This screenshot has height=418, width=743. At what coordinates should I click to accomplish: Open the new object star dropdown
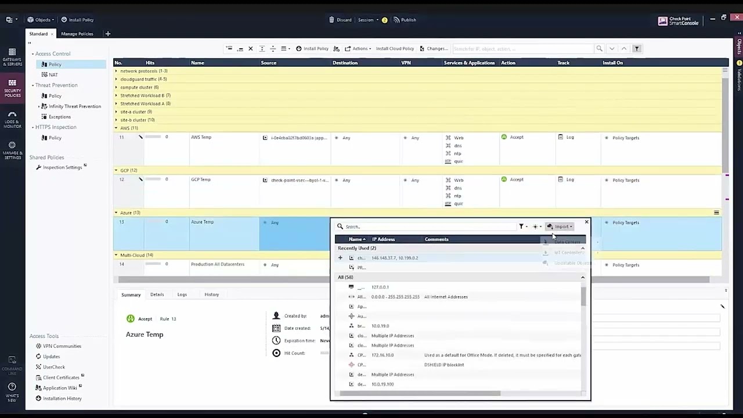coord(537,227)
